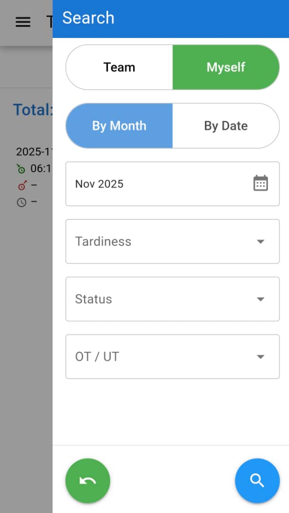
Task: Click the red clock-out time icon
Action: coord(21,186)
